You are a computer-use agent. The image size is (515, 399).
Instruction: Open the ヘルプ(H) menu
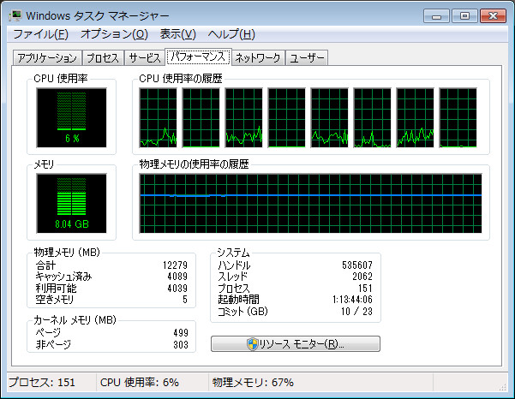tap(231, 34)
